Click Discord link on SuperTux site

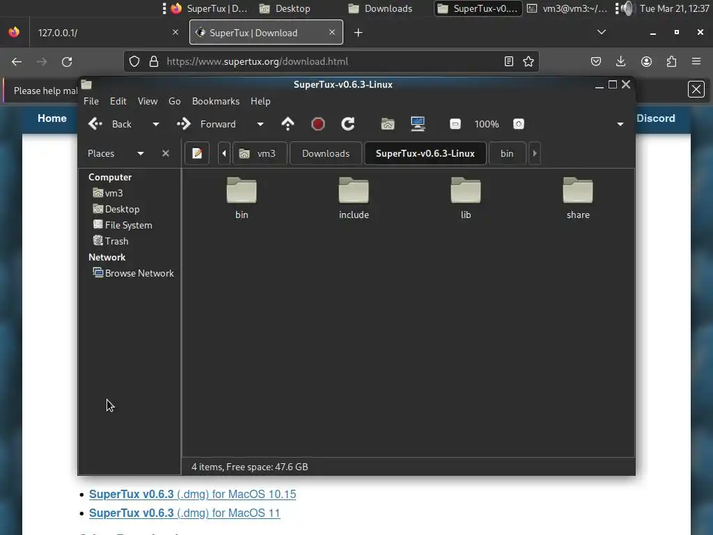655,118
